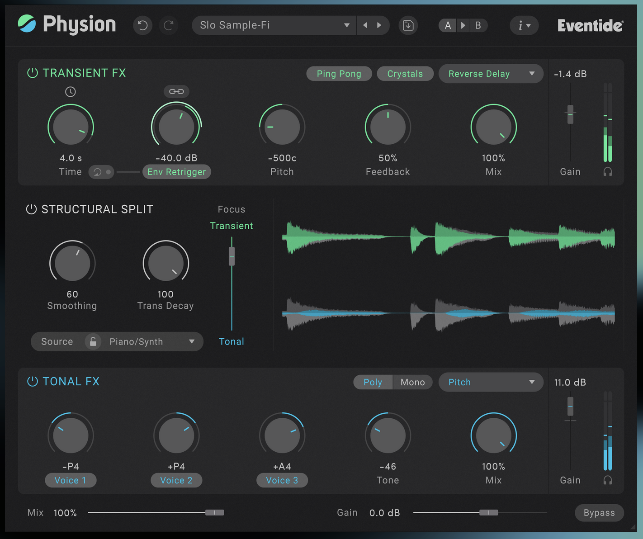
Task: Select preset slot B
Action: [478, 25]
